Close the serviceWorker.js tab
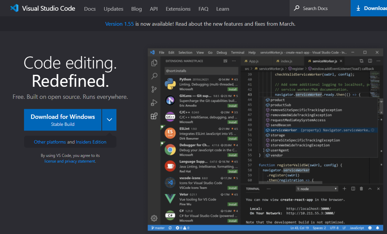This screenshot has height=234, width=387. tap(341, 61)
